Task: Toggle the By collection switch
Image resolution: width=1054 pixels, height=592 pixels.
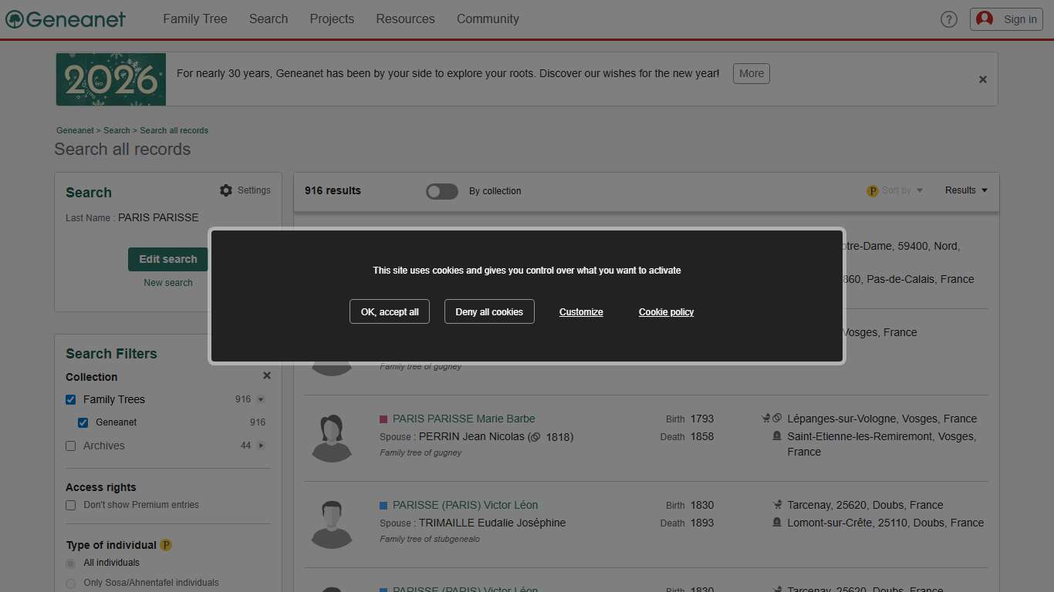Action: tap(442, 191)
